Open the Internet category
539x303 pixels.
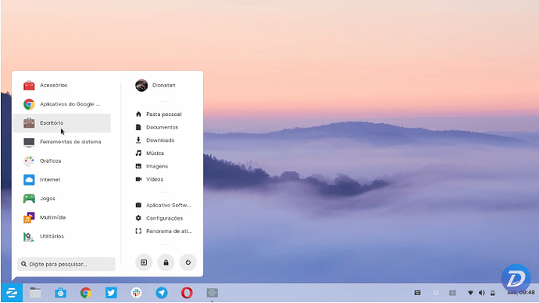point(62,180)
